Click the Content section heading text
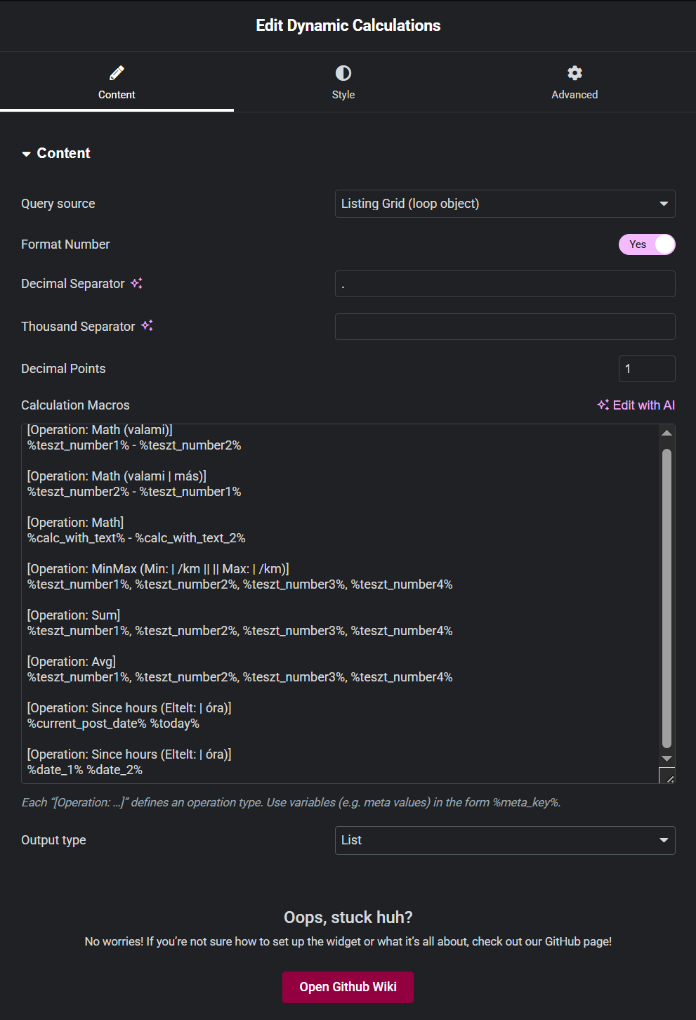This screenshot has width=696, height=1020. click(x=63, y=153)
